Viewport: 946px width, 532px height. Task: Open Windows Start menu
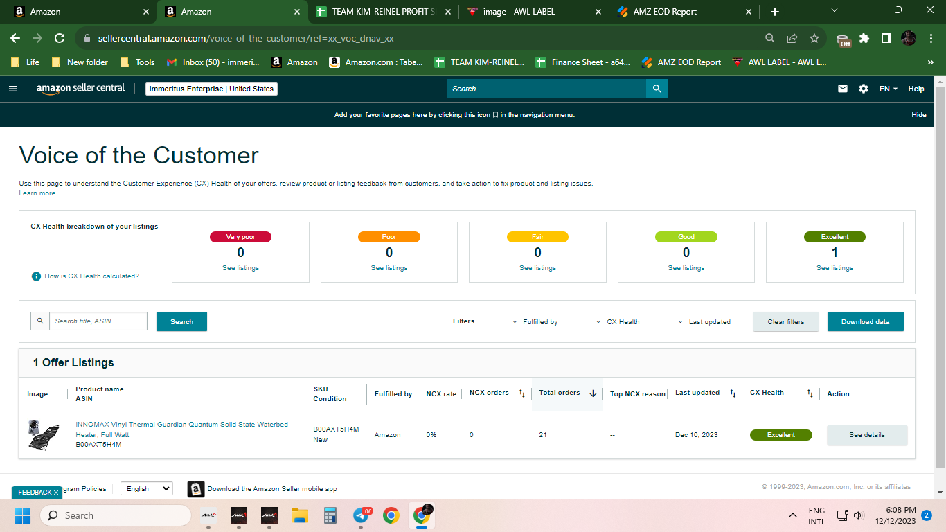click(22, 515)
